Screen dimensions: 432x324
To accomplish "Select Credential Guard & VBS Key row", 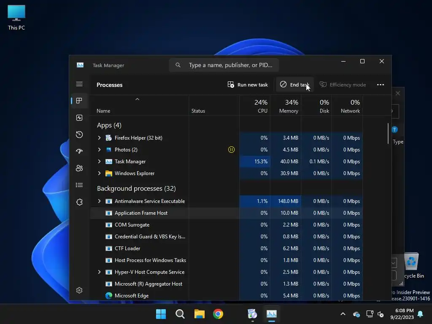I will [227, 237].
